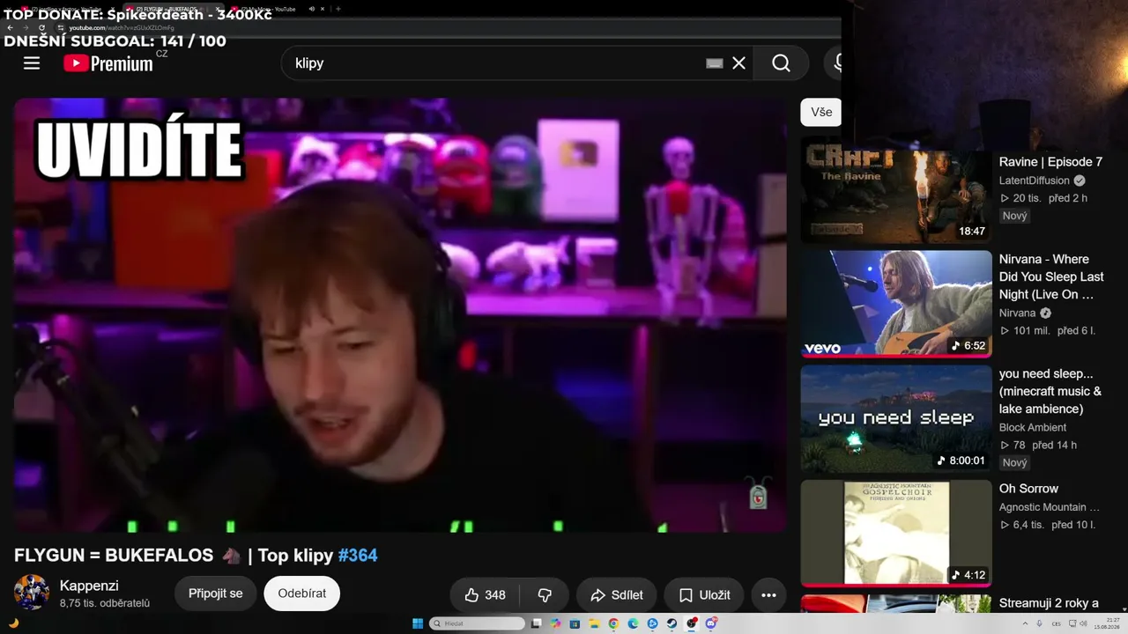1128x634 pixels.
Task: Reload the browser page
Action: (41, 28)
